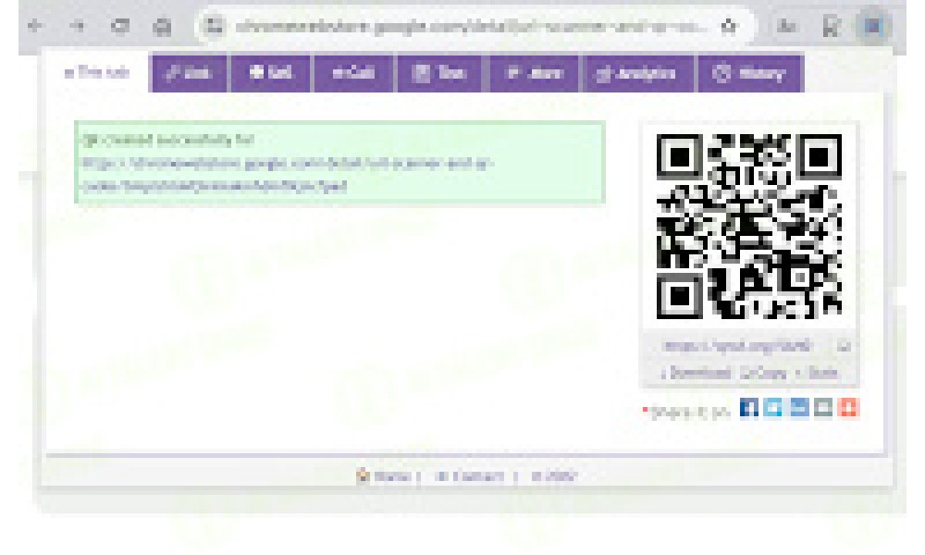
Task: Click the Copy link below the QR code
Action: click(764, 373)
